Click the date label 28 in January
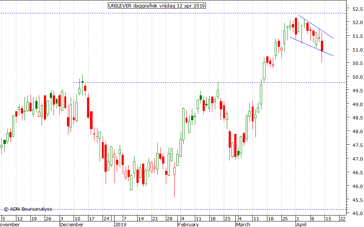 pyautogui.click(x=170, y=219)
